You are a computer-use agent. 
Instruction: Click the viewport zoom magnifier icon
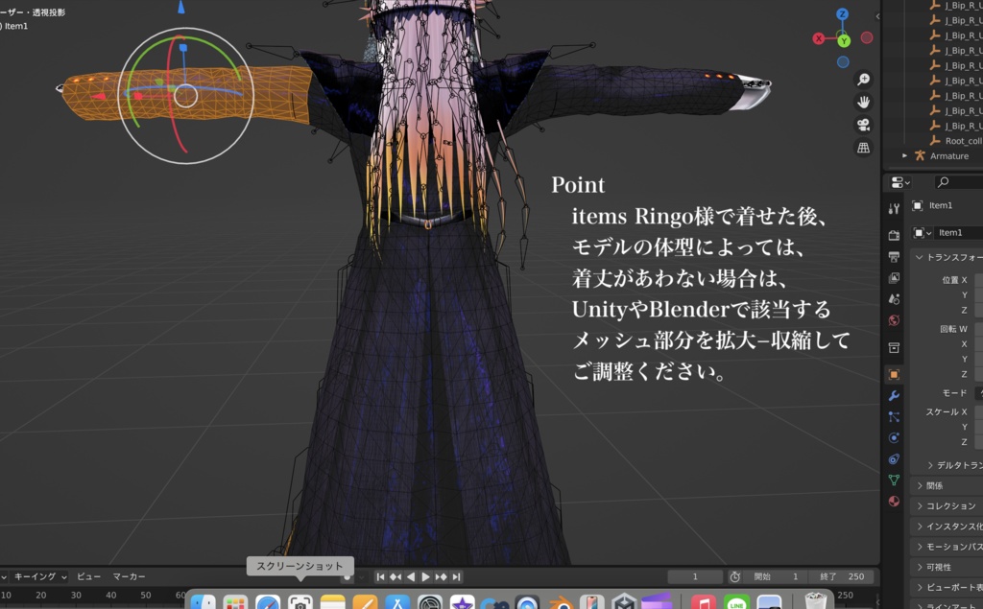coord(863,79)
